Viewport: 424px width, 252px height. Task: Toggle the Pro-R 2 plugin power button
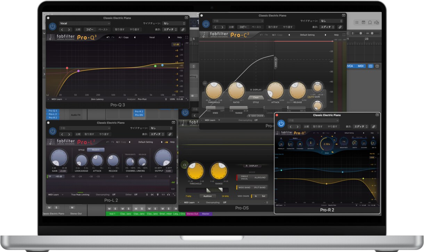[281, 124]
